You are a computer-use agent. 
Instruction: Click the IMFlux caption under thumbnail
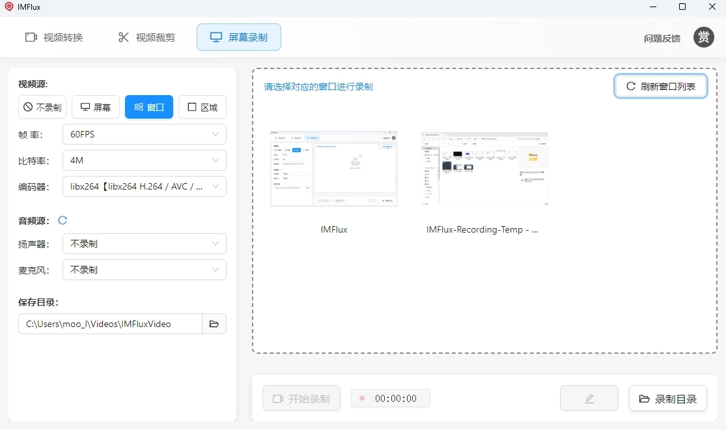pos(334,229)
